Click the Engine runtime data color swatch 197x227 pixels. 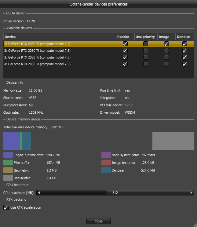(8, 155)
